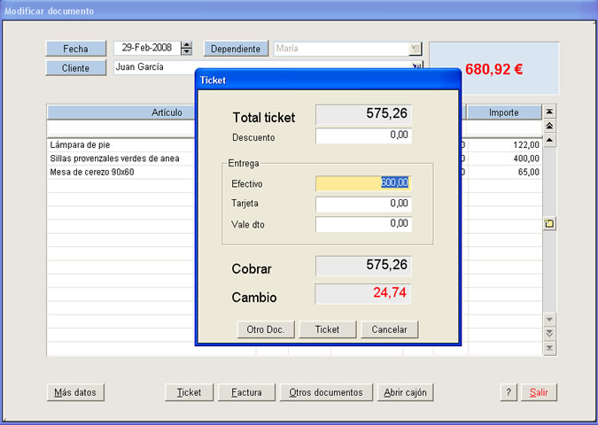
Task: Click the Otros documentos button
Action: pyautogui.click(x=326, y=392)
